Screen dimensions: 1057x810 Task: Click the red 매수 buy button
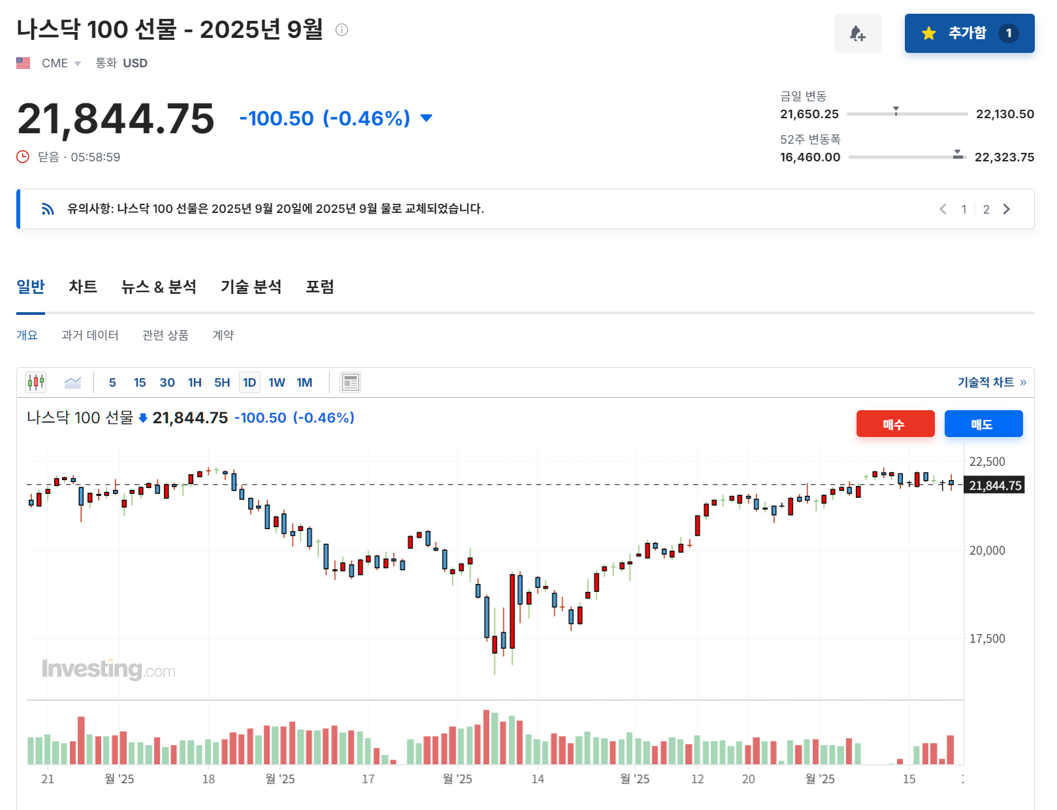tap(895, 423)
